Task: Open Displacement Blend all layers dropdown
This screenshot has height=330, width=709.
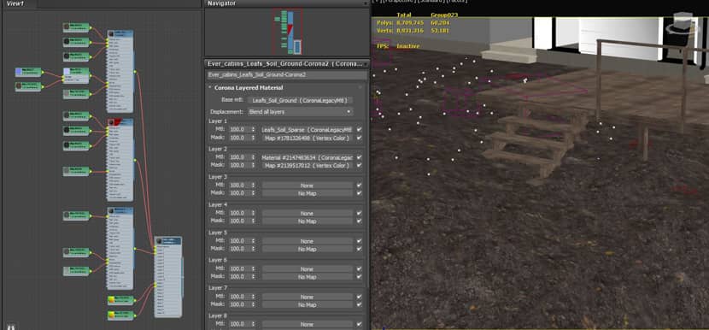Action: coord(300,111)
